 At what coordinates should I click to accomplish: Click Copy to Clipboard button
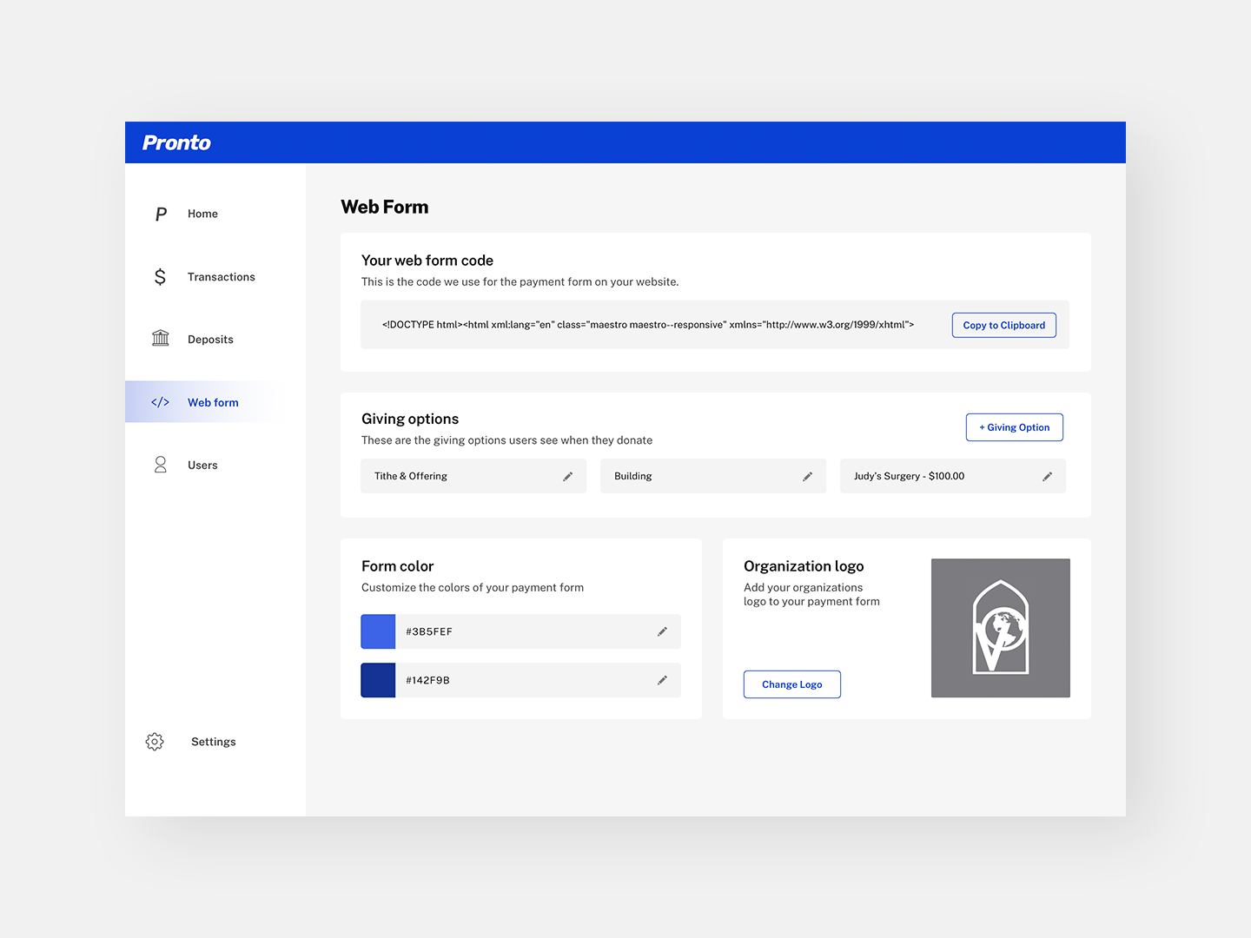click(1004, 325)
